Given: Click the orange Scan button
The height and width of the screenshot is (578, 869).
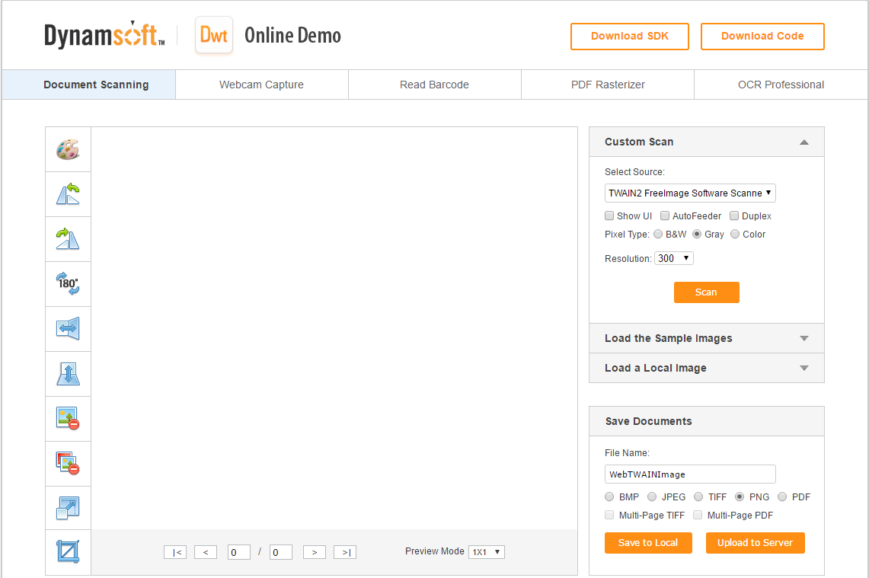Looking at the screenshot, I should point(706,292).
